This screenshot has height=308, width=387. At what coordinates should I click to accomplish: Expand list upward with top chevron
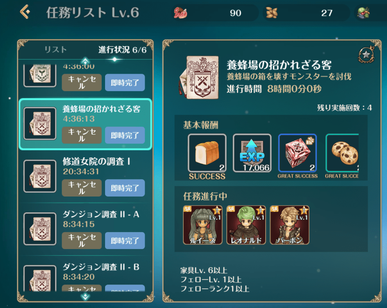(x=85, y=61)
